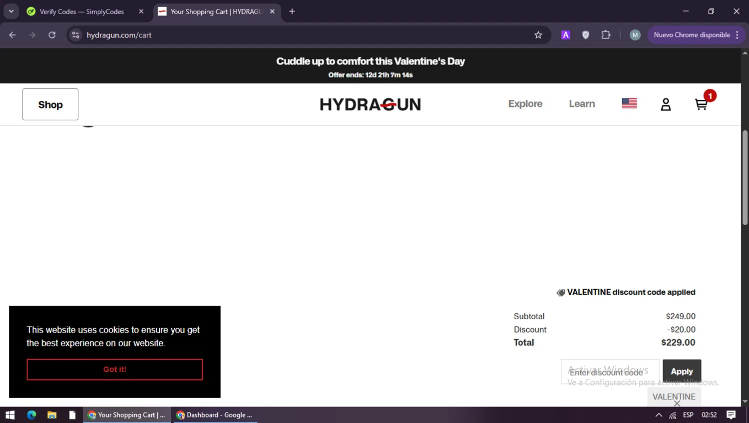749x423 pixels.
Task: Click the HYDRAGUN logo
Action: point(370,104)
